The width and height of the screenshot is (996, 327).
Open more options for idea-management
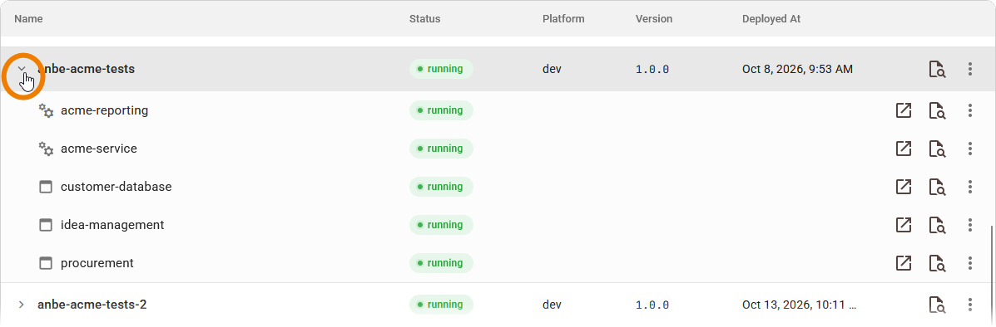coord(970,225)
